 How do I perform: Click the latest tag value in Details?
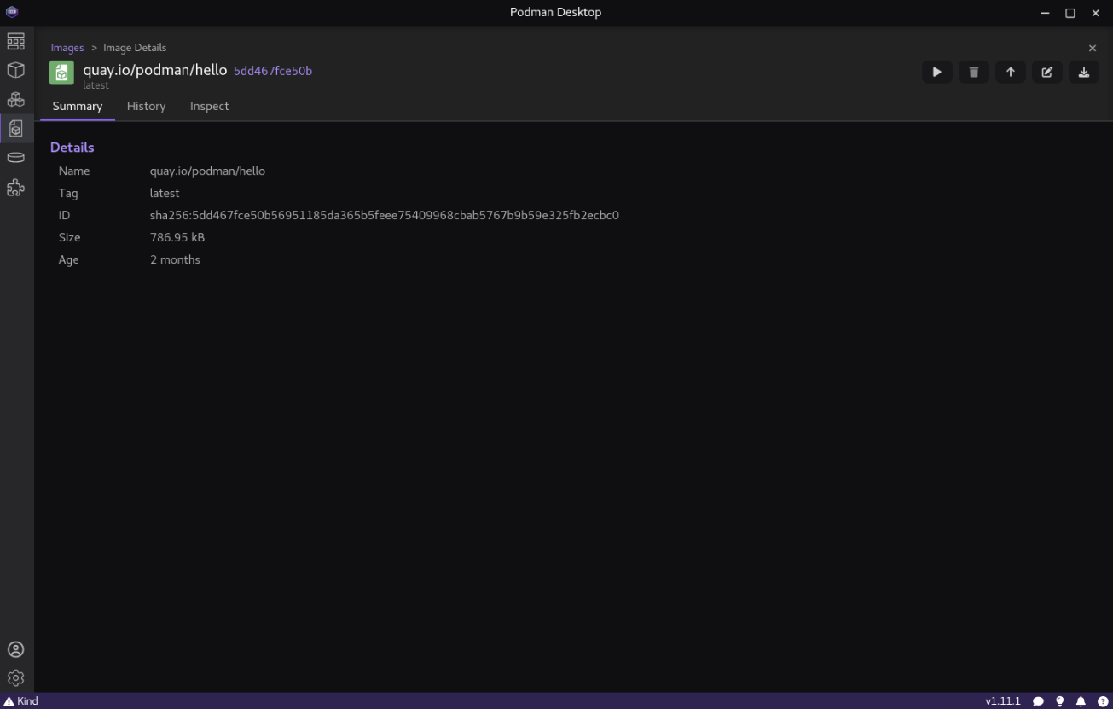tap(165, 194)
